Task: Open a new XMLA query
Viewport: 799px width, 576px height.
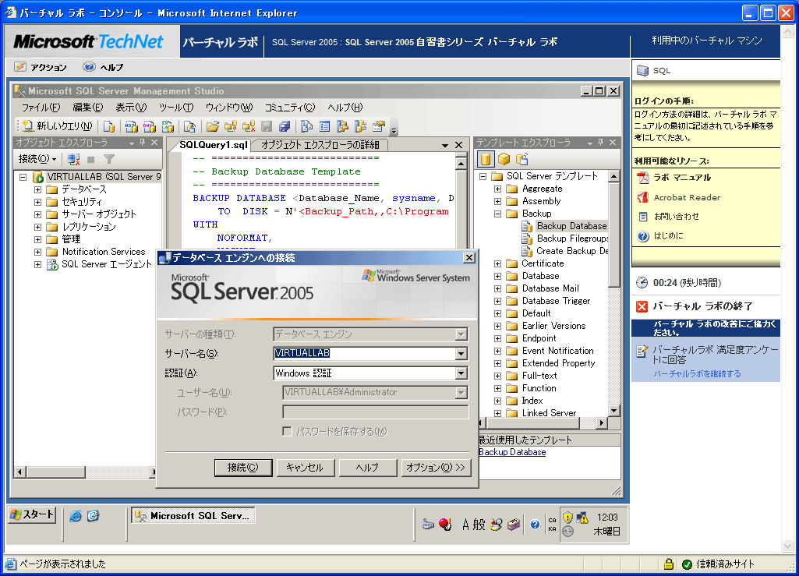Action: click(x=168, y=126)
